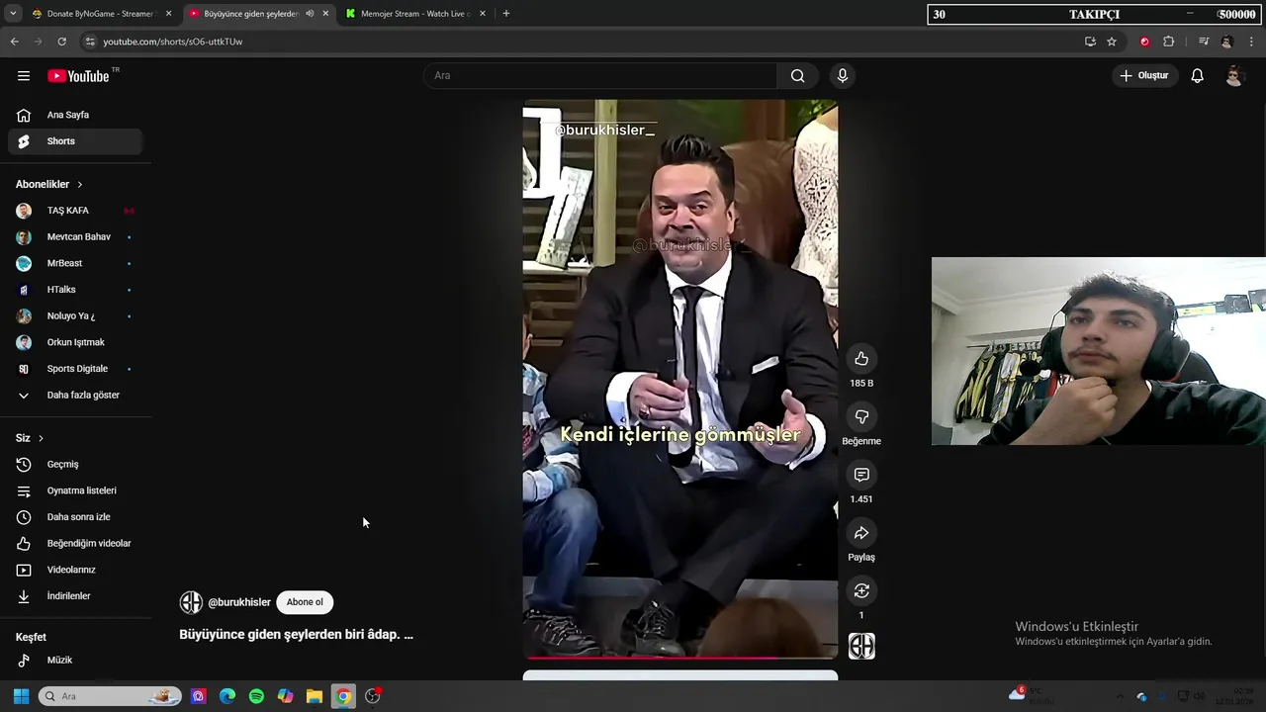1266x712 pixels.
Task: Go to Ana Sayfa in sidebar
Action: click(x=75, y=115)
